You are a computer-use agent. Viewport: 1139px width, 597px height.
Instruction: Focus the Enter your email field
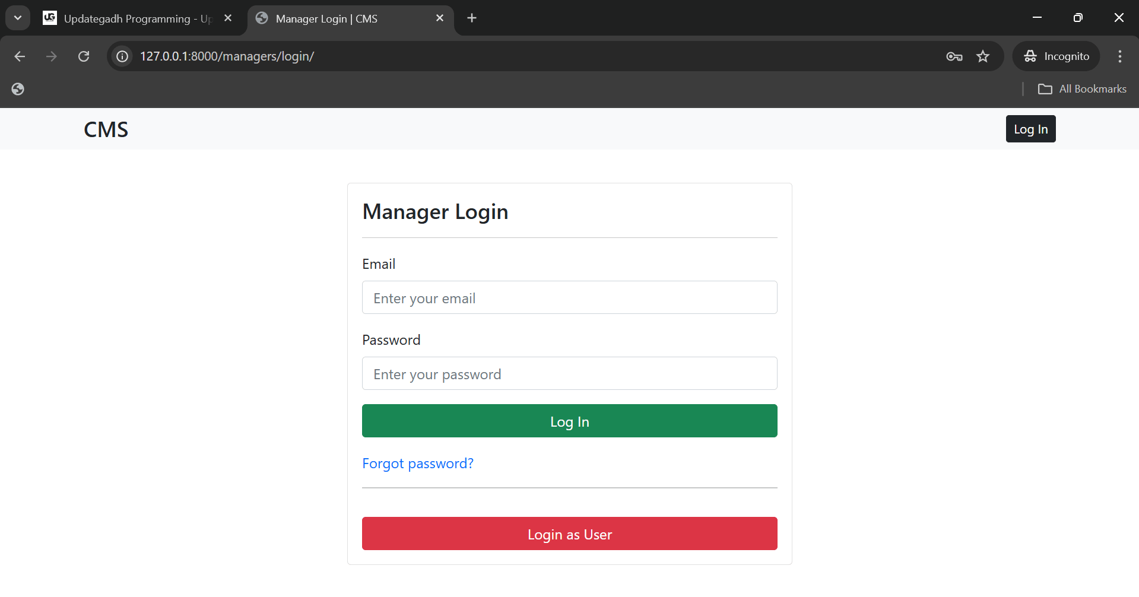pyautogui.click(x=569, y=297)
